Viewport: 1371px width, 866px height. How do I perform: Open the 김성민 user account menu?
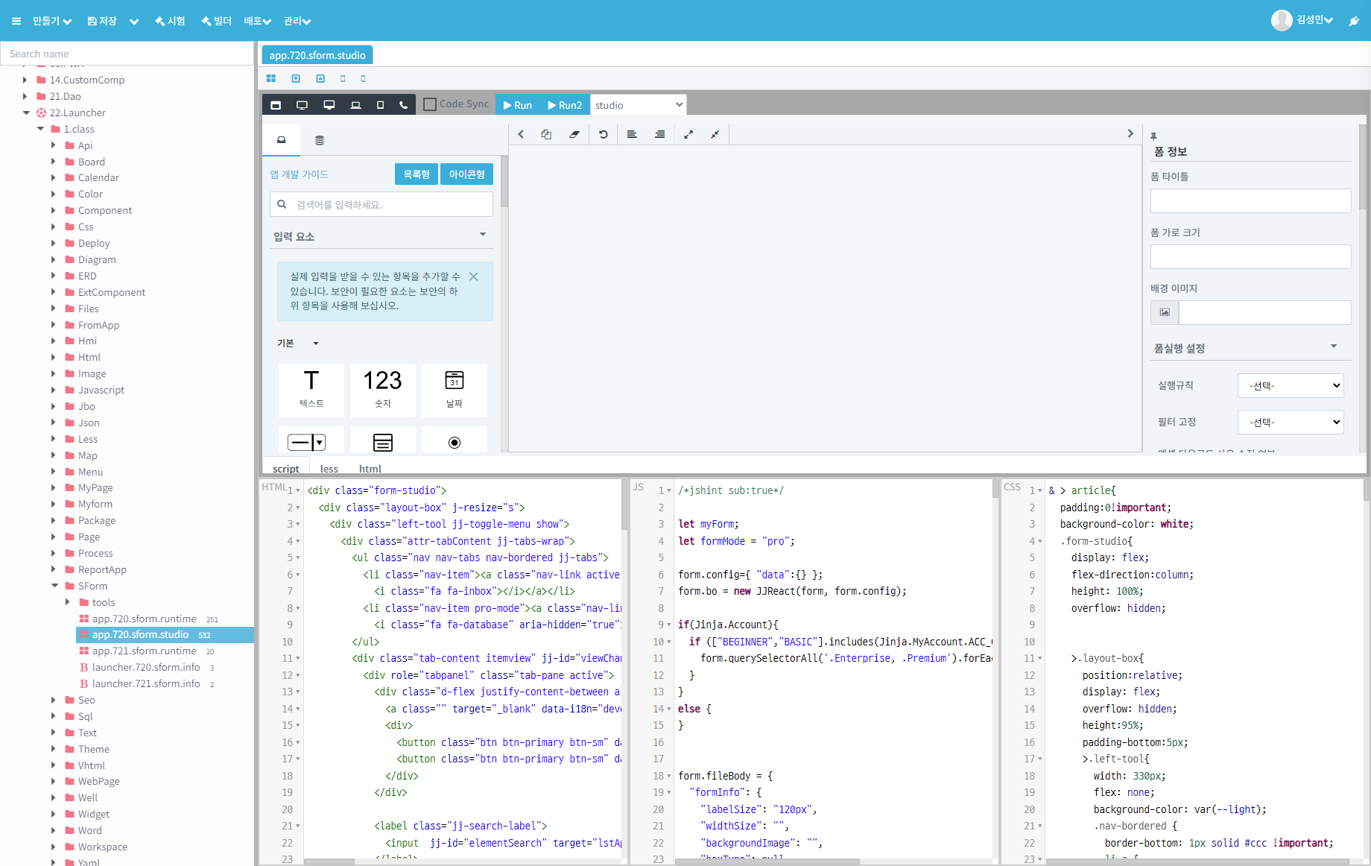(x=1302, y=20)
